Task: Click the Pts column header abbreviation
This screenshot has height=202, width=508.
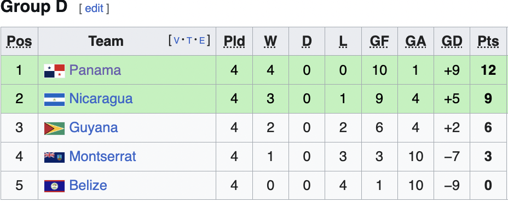Action: coord(488,41)
